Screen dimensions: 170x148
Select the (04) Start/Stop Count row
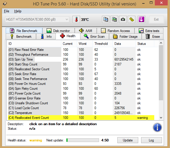coord(81,64)
